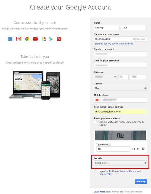Open the Gender dropdown showing Male
Viewport: 151px width, 194px height.
(x=120, y=88)
